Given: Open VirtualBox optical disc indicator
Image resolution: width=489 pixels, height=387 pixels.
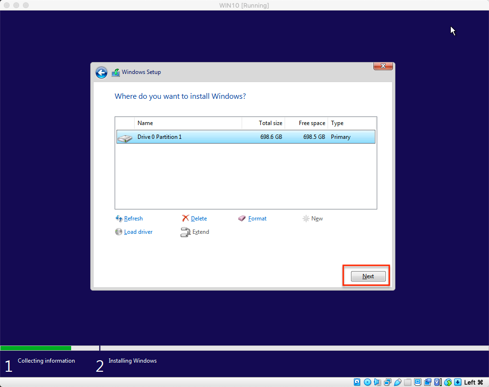Looking at the screenshot, I should (367, 382).
